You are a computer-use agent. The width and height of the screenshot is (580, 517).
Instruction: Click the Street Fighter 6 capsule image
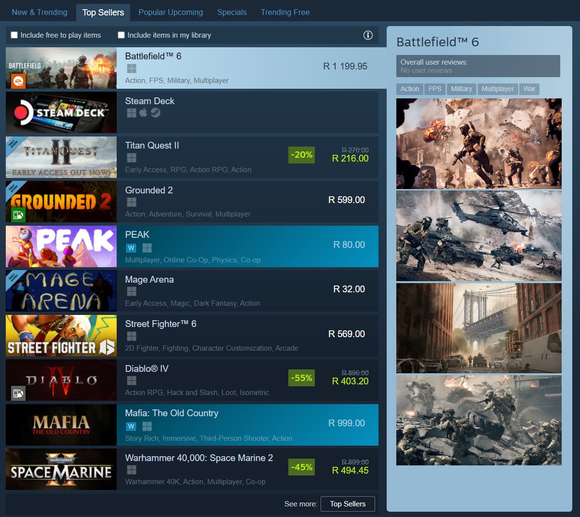coord(61,336)
